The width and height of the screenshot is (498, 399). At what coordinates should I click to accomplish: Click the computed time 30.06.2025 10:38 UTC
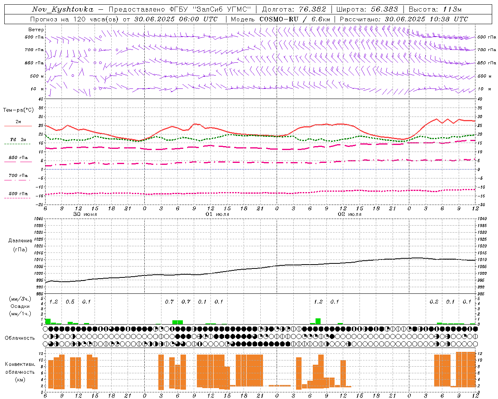point(426,19)
